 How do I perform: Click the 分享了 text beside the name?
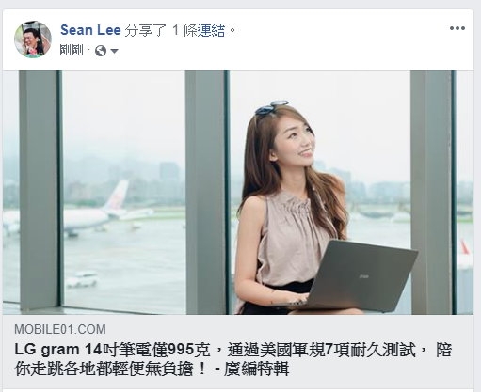click(x=145, y=30)
